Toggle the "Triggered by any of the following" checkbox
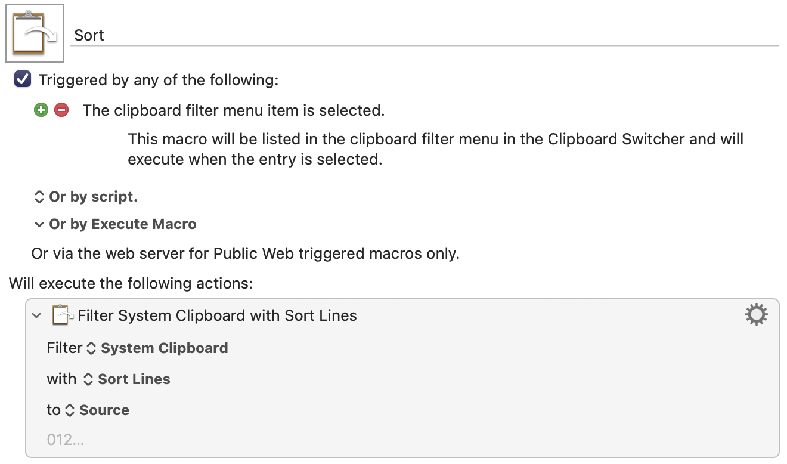This screenshot has width=787, height=464. pos(23,79)
